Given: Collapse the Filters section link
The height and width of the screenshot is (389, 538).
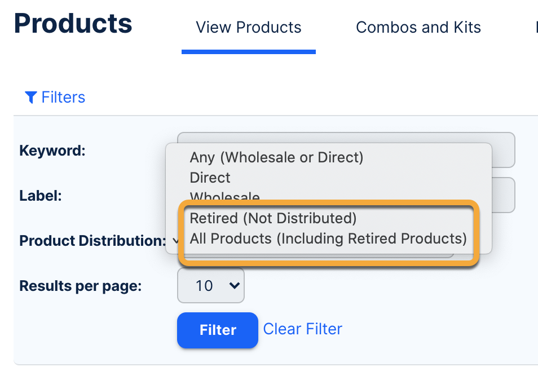Looking at the screenshot, I should [x=63, y=98].
